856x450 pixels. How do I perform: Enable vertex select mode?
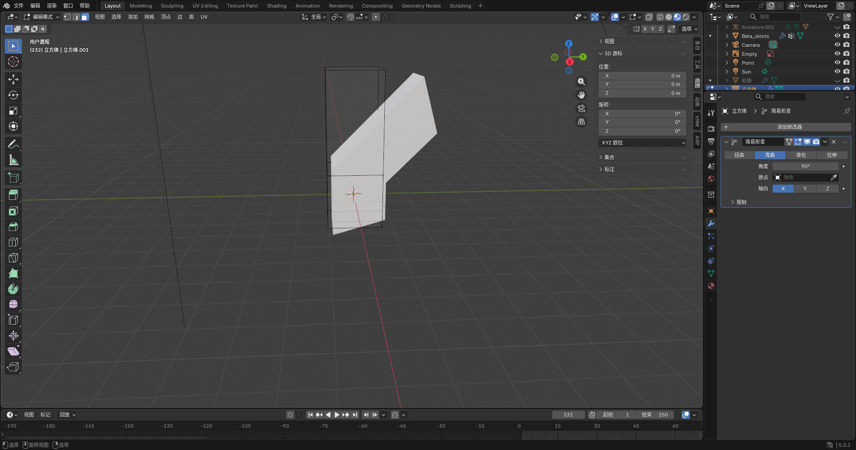pyautogui.click(x=67, y=17)
